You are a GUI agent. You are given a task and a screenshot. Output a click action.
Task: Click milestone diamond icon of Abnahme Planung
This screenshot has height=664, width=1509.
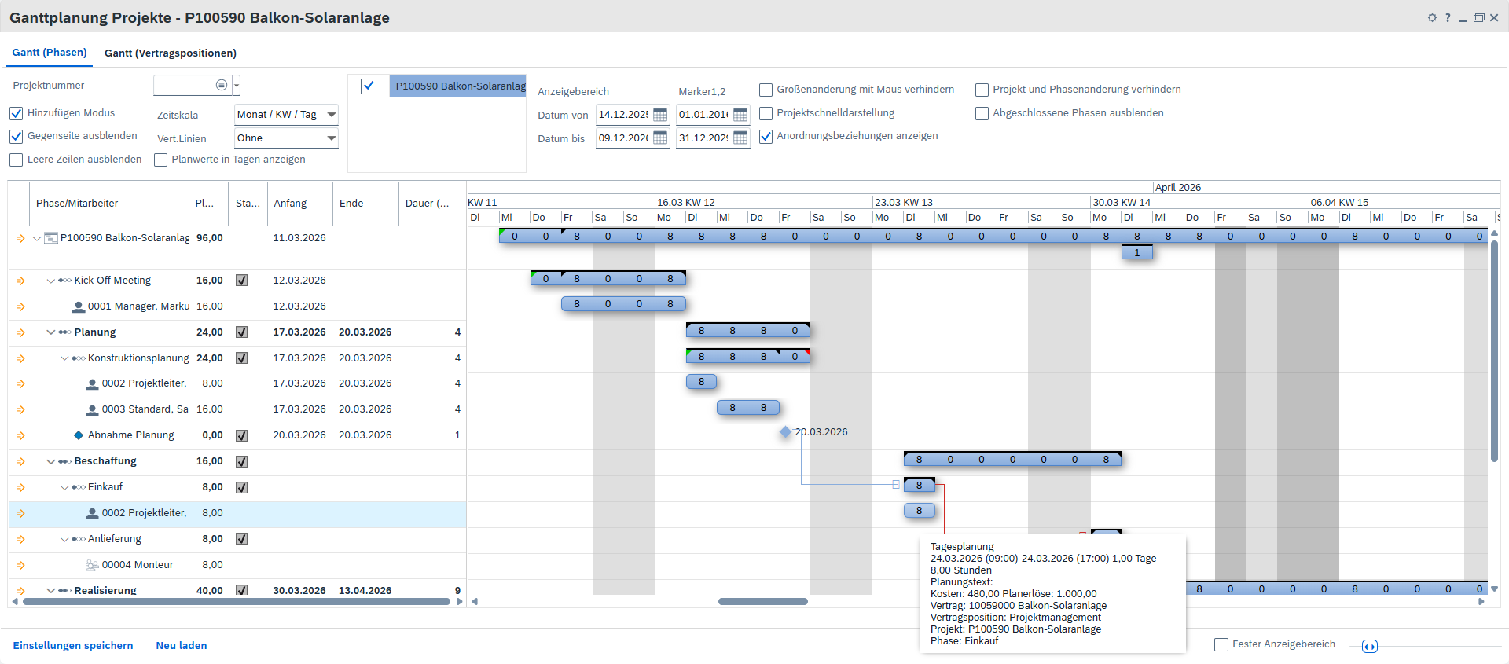coord(79,435)
